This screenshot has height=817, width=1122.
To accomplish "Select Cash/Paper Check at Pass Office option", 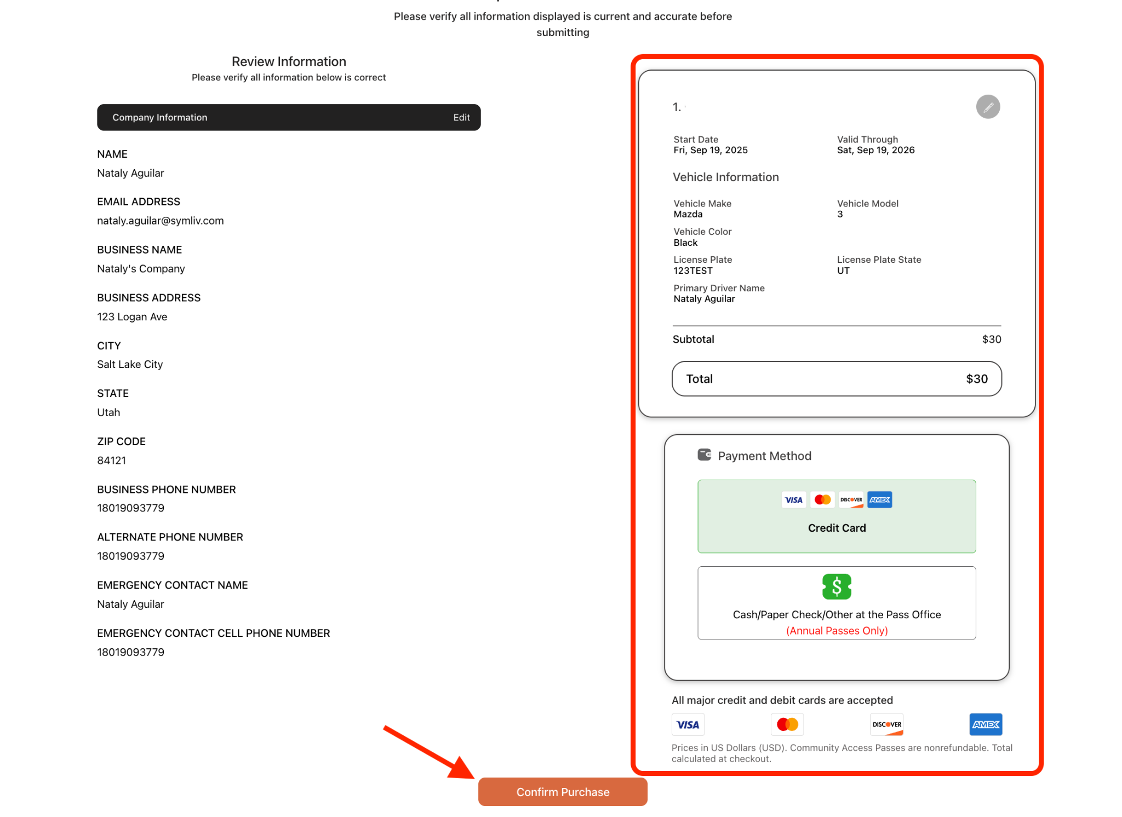I will pyautogui.click(x=836, y=614).
